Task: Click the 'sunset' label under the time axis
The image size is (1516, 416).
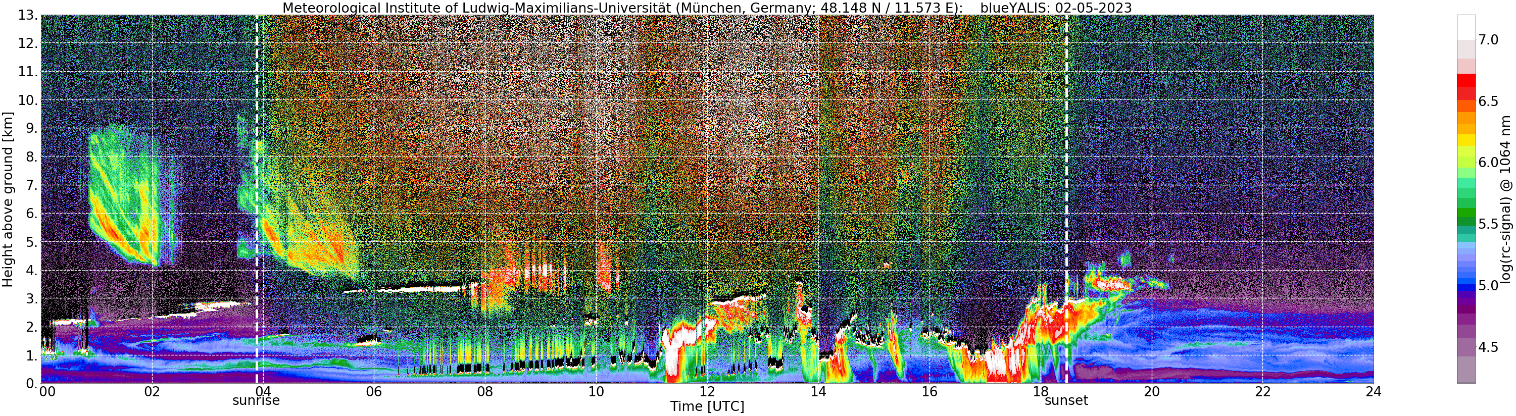Action: pos(1066,401)
